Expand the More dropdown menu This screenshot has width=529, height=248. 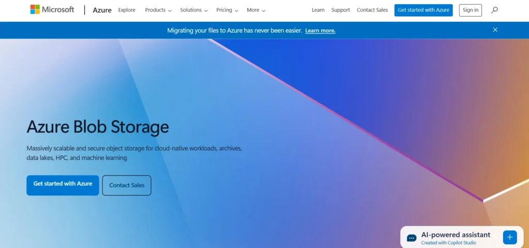[256, 10]
